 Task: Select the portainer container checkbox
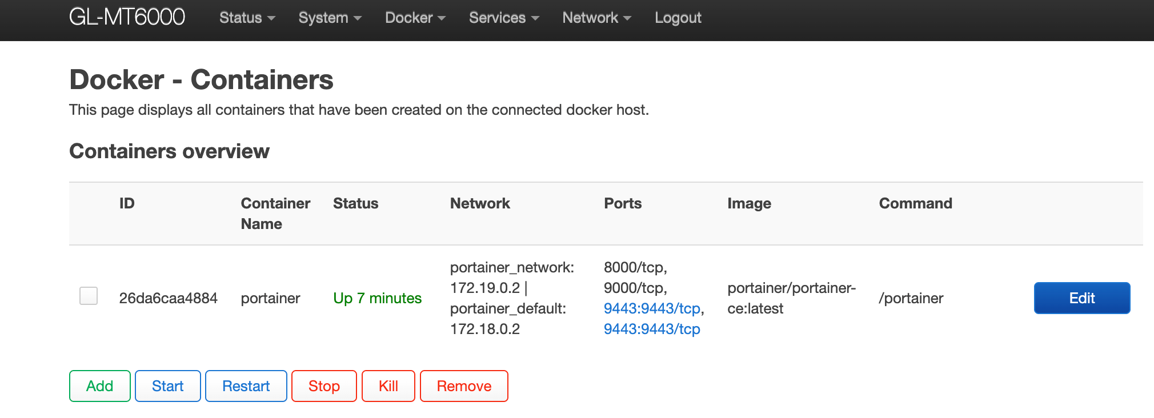coord(89,296)
